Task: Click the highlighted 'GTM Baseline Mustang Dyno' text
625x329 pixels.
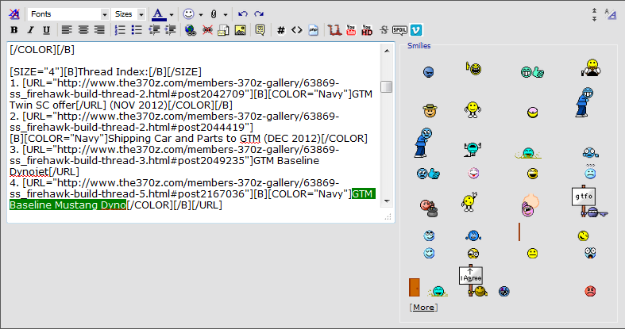Action: pos(68,205)
